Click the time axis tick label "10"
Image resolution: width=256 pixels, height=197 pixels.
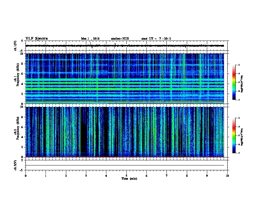click(227, 176)
